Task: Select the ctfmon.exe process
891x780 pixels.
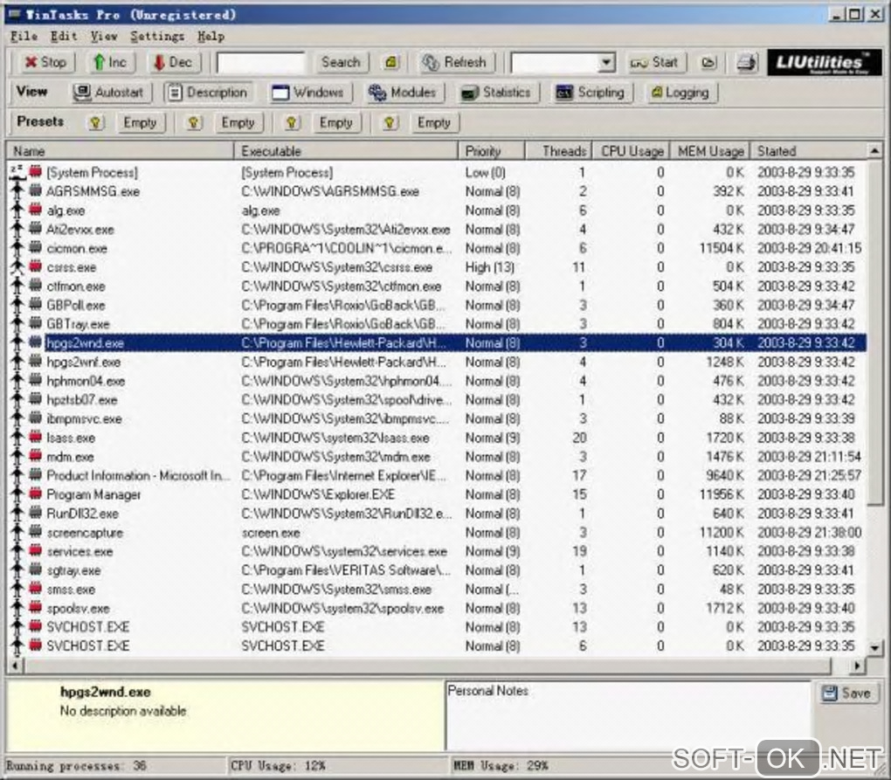Action: tap(437, 286)
